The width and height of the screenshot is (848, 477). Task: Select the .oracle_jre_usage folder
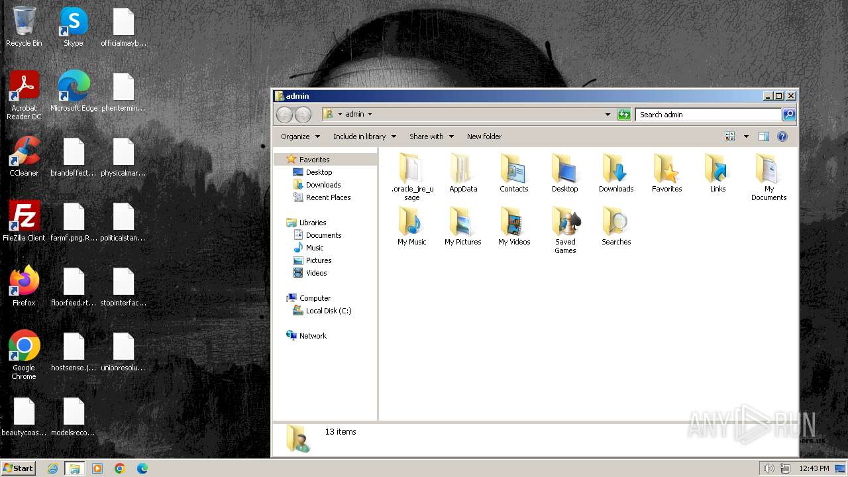point(411,169)
